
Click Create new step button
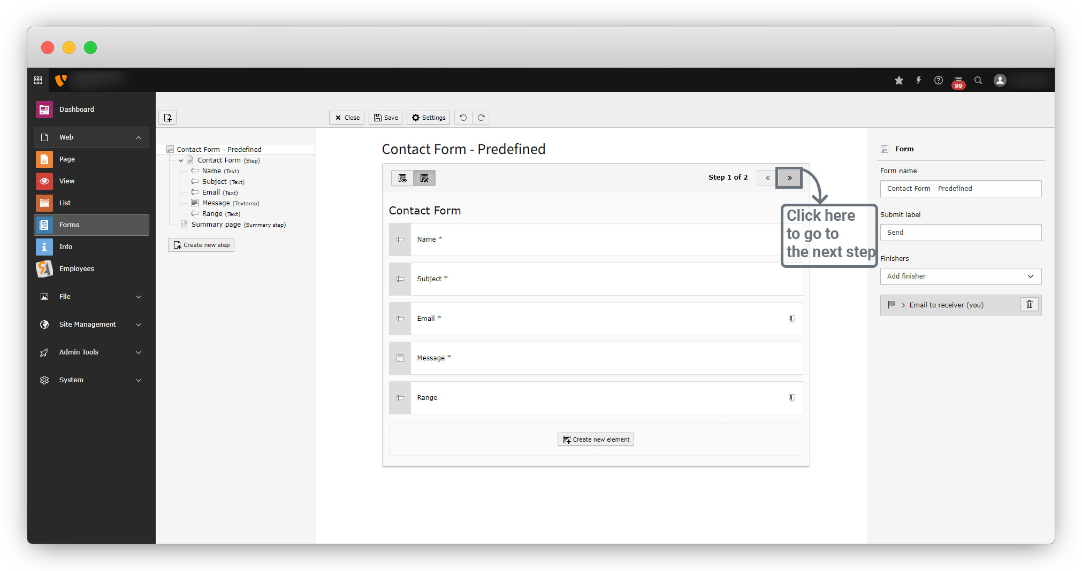pos(201,245)
